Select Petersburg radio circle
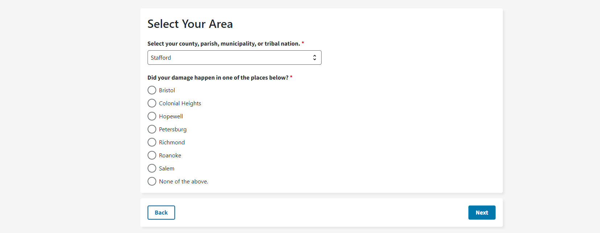The width and height of the screenshot is (600, 233). (152, 129)
